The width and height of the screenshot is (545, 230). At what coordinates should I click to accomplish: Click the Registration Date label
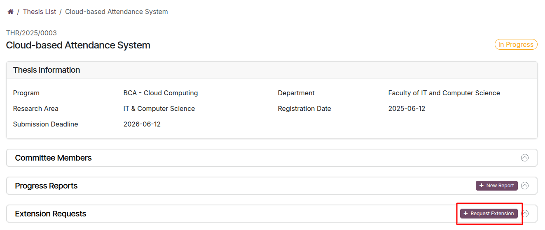coord(304,108)
